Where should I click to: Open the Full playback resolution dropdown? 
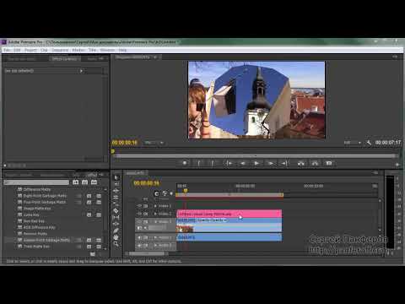(353, 143)
